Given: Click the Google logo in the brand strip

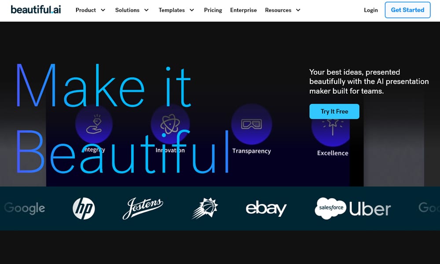Looking at the screenshot, I should 24,208.
